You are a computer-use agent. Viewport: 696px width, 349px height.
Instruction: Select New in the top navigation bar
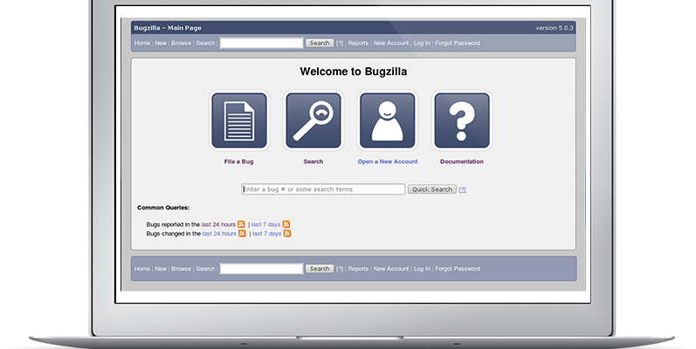coord(161,43)
